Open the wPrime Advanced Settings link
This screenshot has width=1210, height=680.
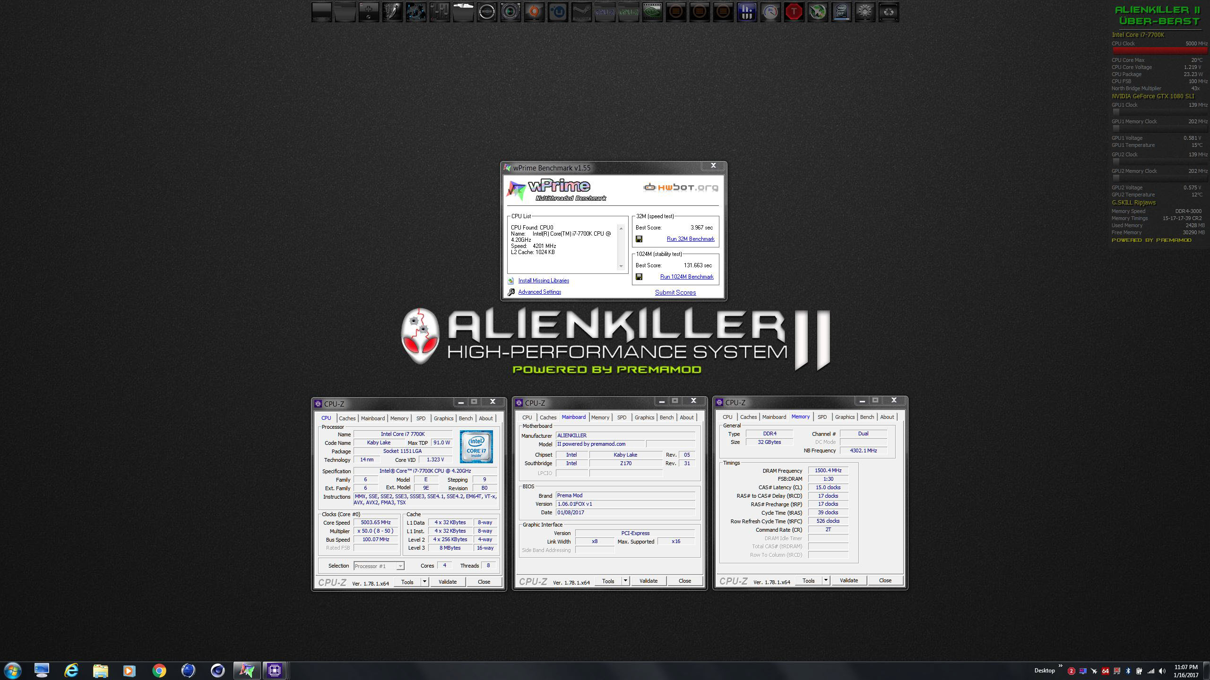click(x=539, y=292)
